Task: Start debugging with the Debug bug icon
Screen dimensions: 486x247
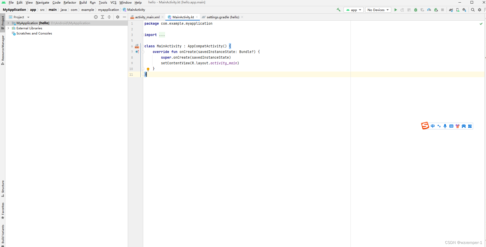Action: [x=416, y=10]
